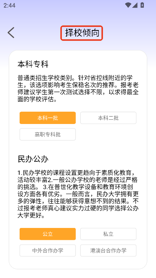Viewport: 156px width, 278px height.
Task: Tap the back arrow icon
Action: 11,33
